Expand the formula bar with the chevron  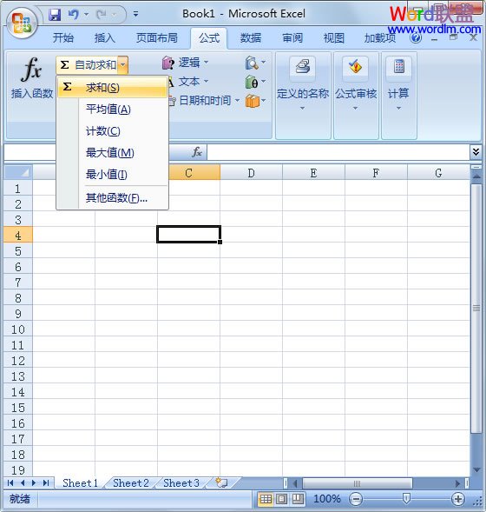[x=476, y=152]
